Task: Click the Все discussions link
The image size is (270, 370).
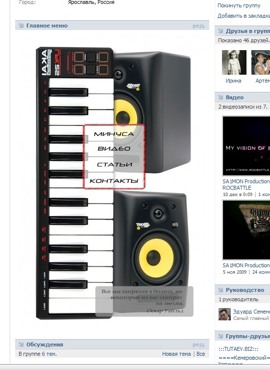Action: tap(201, 354)
